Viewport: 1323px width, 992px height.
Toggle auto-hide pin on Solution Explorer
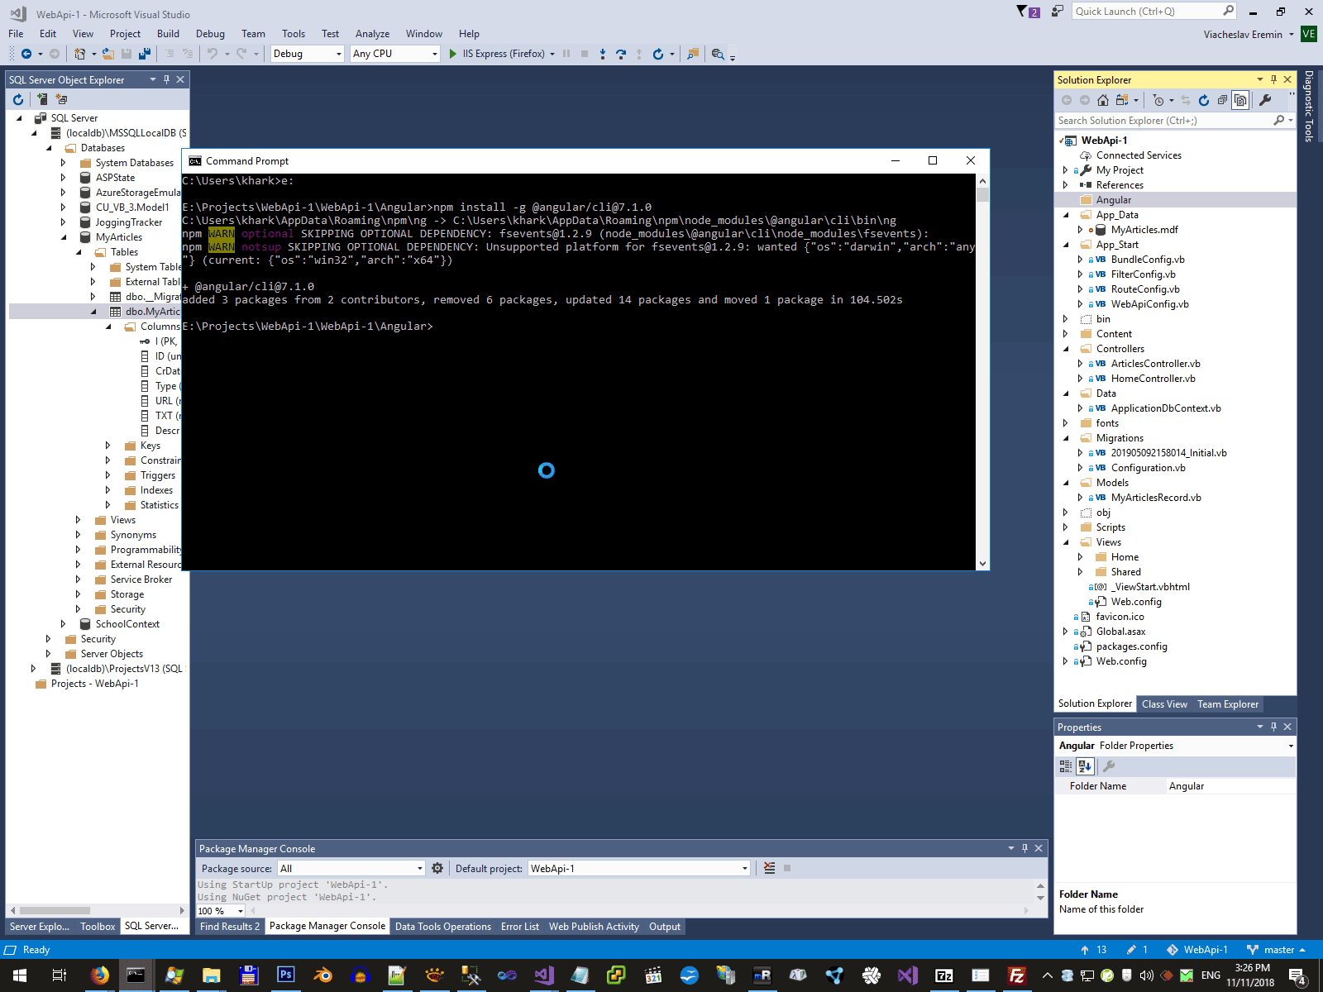pyautogui.click(x=1273, y=79)
